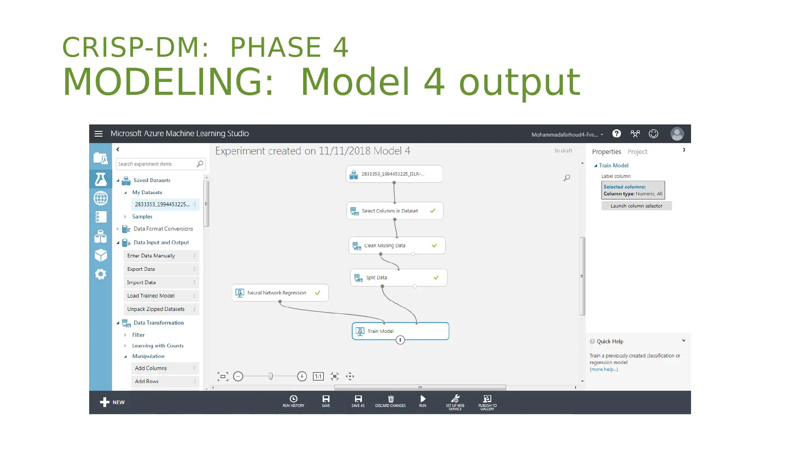Viewport: 811px width, 456px height.
Task: Click the Launch column selector button
Action: (636, 206)
